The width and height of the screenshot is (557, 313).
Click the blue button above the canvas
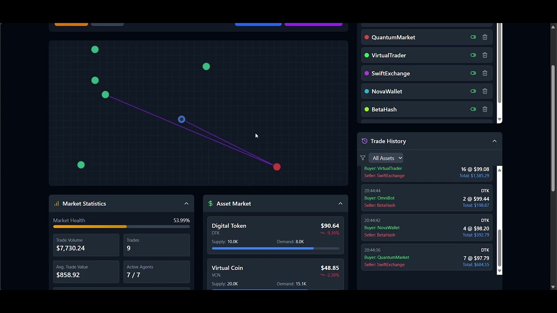[x=258, y=24]
